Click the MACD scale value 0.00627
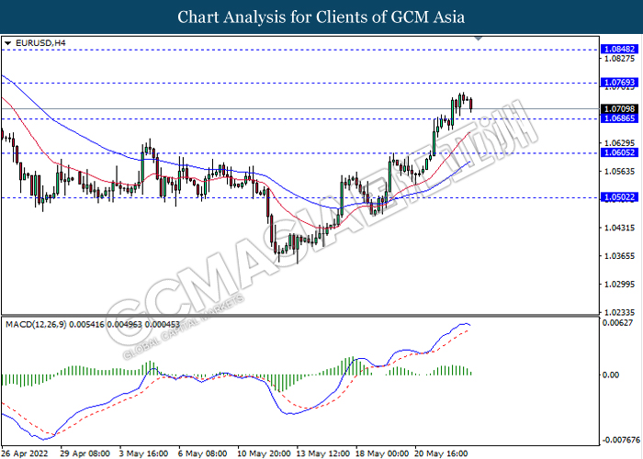The width and height of the screenshot is (643, 459). click(617, 323)
